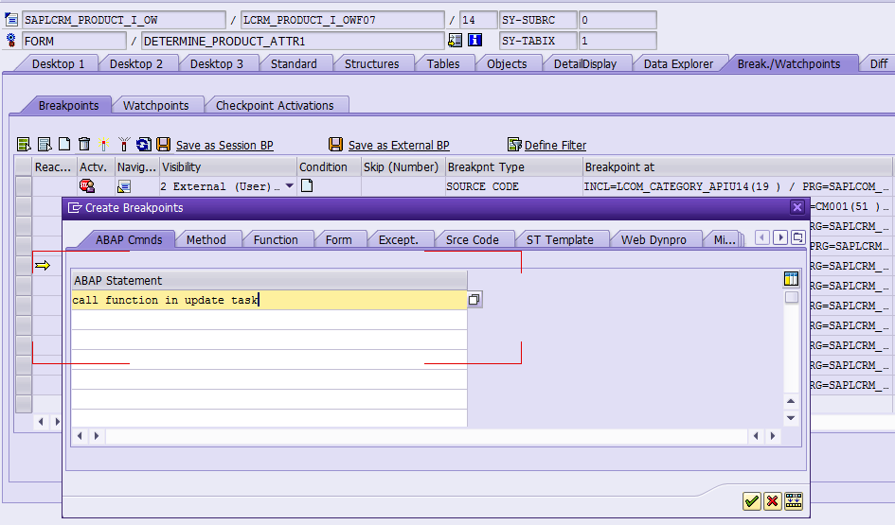Switch to the Checkpoint Activations tab
This screenshot has height=525, width=895.
click(275, 105)
